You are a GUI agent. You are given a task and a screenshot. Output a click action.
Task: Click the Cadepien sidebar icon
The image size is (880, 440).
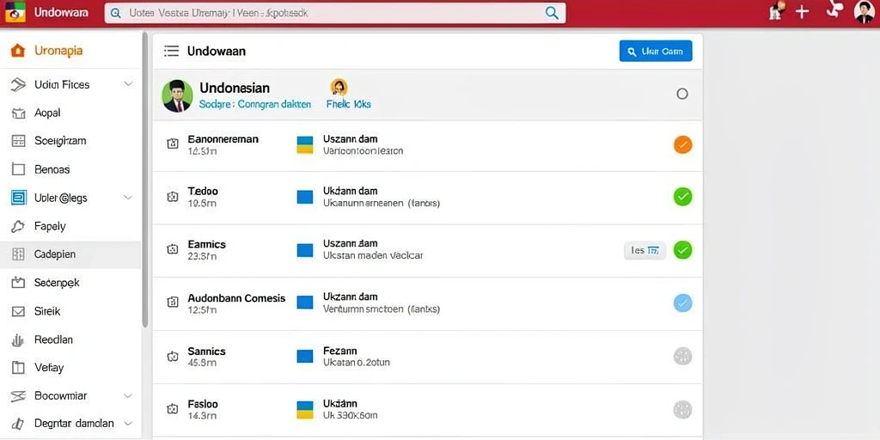click(19, 254)
